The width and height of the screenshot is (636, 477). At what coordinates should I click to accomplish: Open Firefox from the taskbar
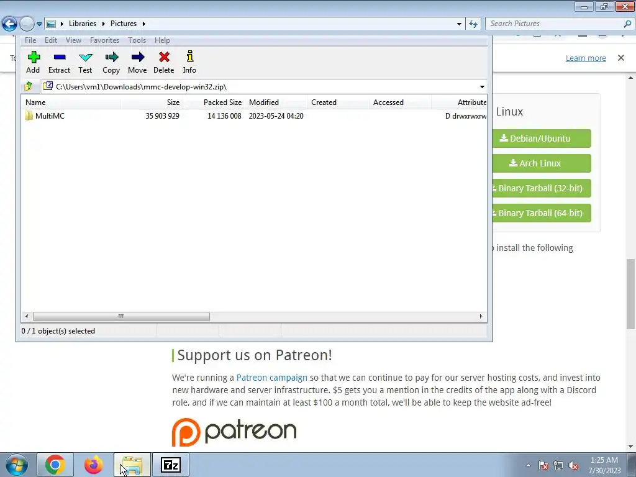pos(94,465)
